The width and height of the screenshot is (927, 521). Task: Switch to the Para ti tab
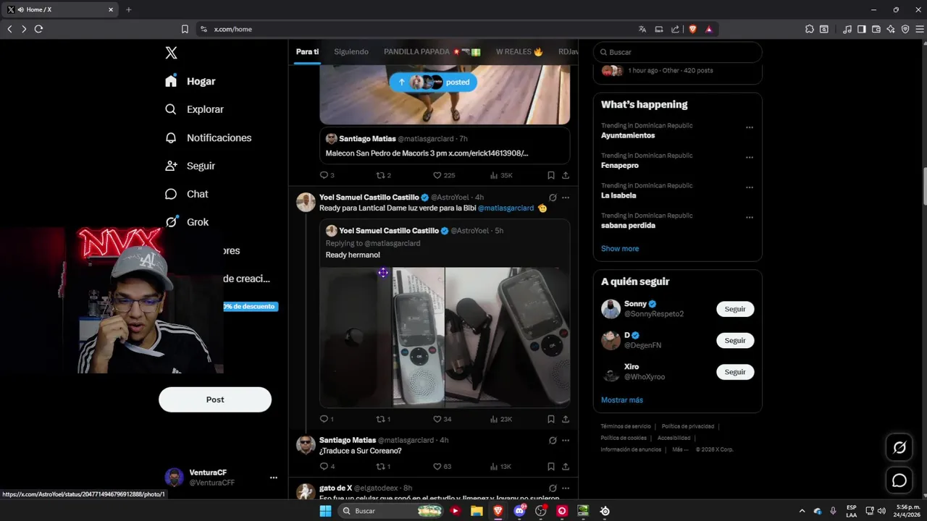[x=307, y=52]
